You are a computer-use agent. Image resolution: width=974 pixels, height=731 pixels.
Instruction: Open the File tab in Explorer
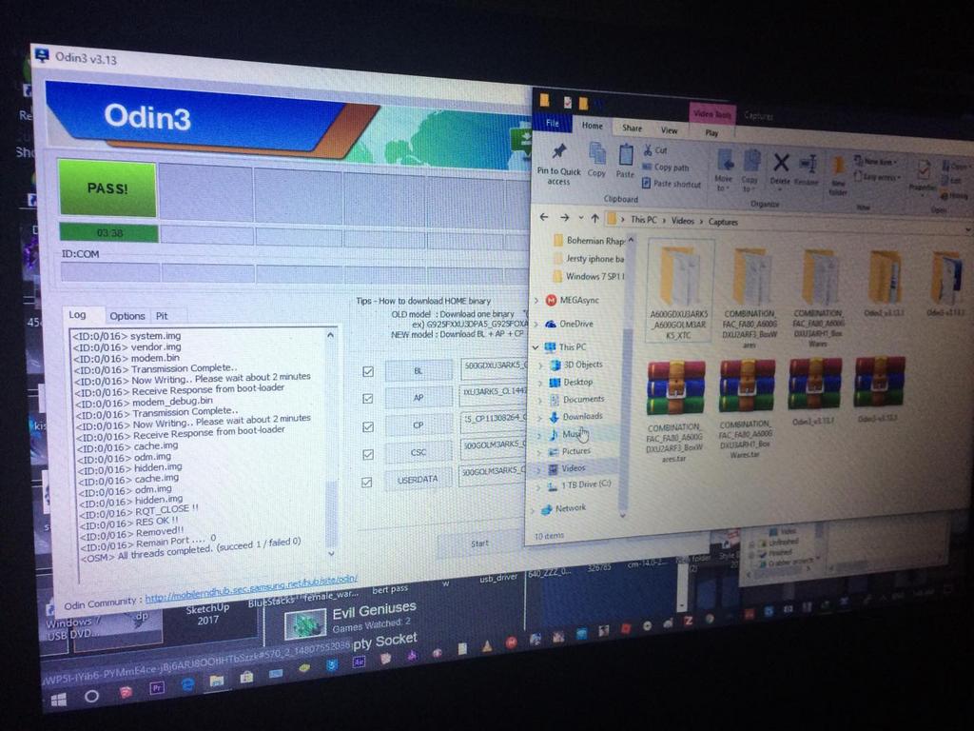553,123
